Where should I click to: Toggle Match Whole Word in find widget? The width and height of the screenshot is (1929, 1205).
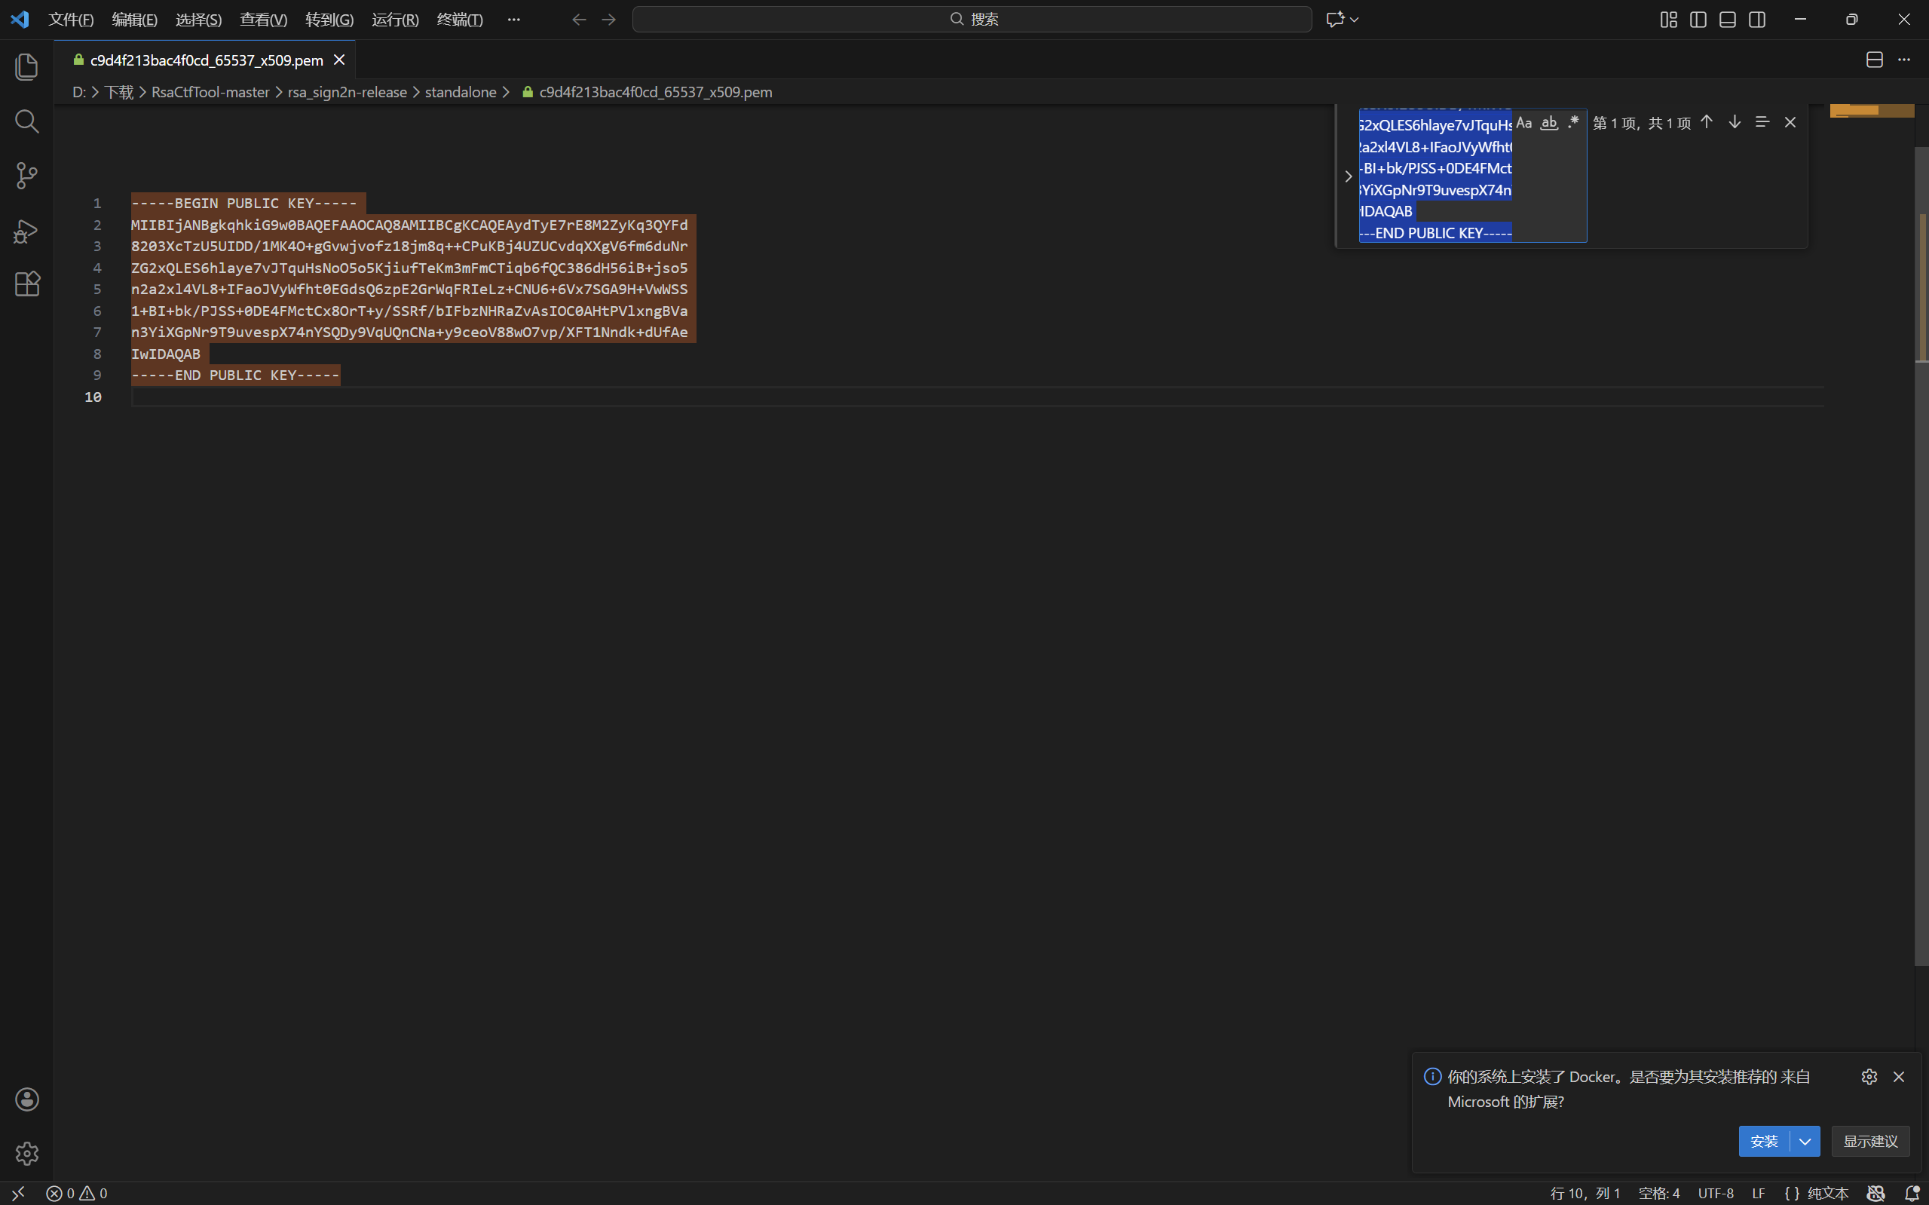1549,123
